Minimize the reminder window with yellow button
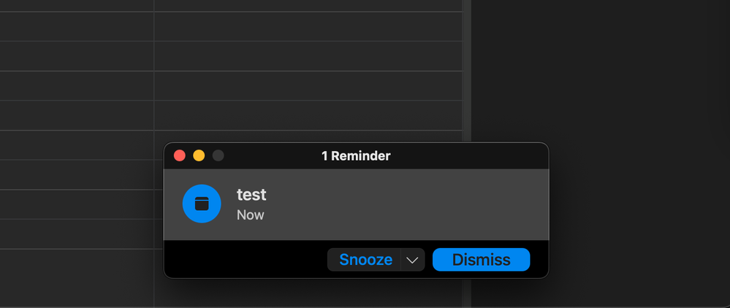 coord(199,155)
